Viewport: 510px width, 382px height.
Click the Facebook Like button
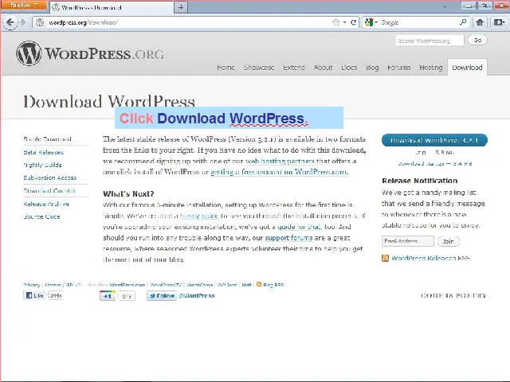(x=34, y=295)
